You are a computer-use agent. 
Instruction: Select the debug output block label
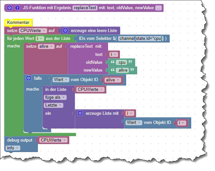pos(20,140)
